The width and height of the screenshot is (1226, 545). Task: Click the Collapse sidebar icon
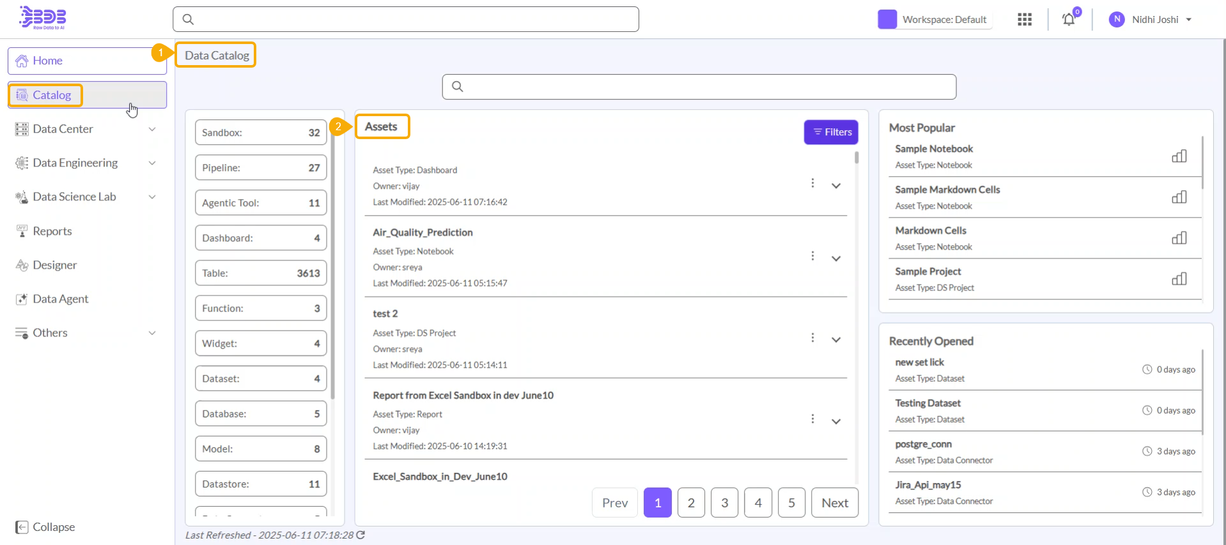(x=22, y=527)
